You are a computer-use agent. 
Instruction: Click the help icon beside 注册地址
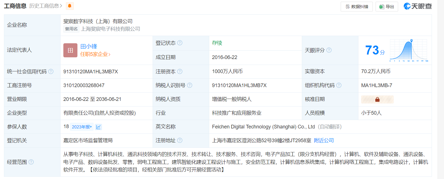(x=180, y=140)
